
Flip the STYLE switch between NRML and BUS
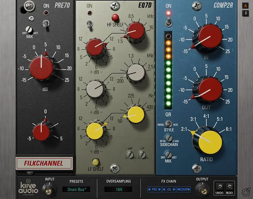click(168, 124)
